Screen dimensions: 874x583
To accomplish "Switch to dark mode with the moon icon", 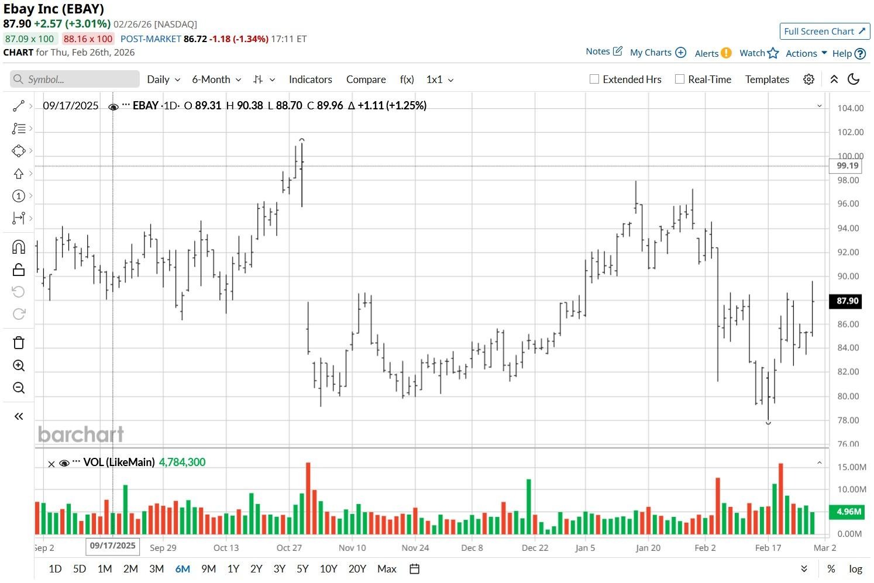I will pos(854,80).
